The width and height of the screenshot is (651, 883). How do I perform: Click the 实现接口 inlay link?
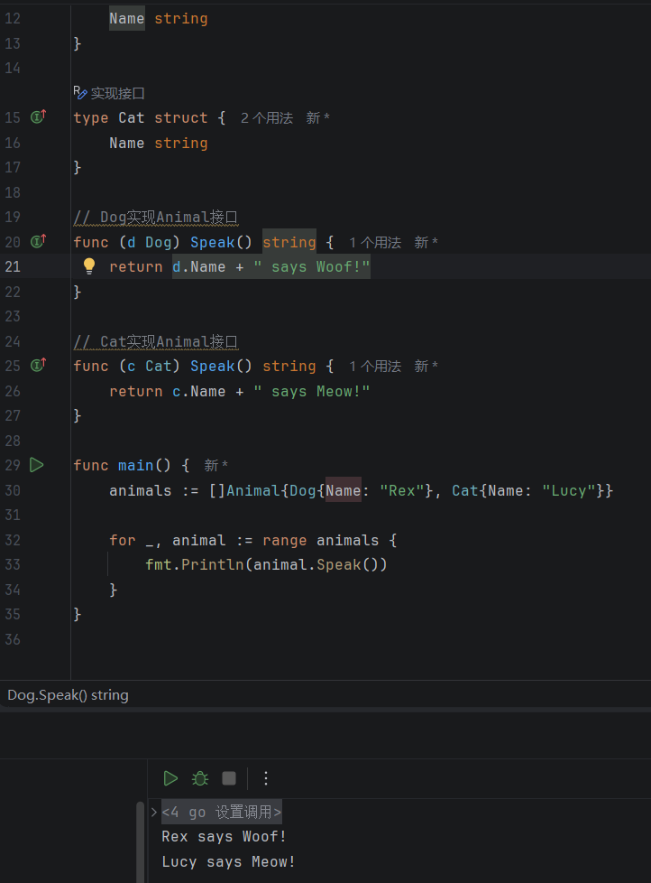(118, 93)
